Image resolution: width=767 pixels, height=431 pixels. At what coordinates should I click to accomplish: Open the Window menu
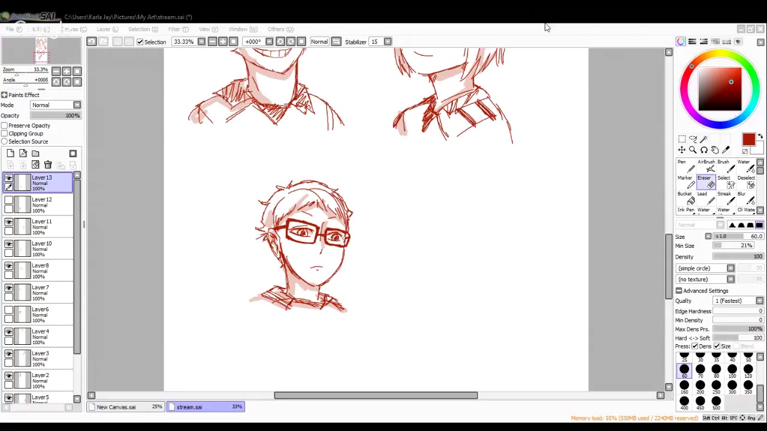tap(242, 29)
